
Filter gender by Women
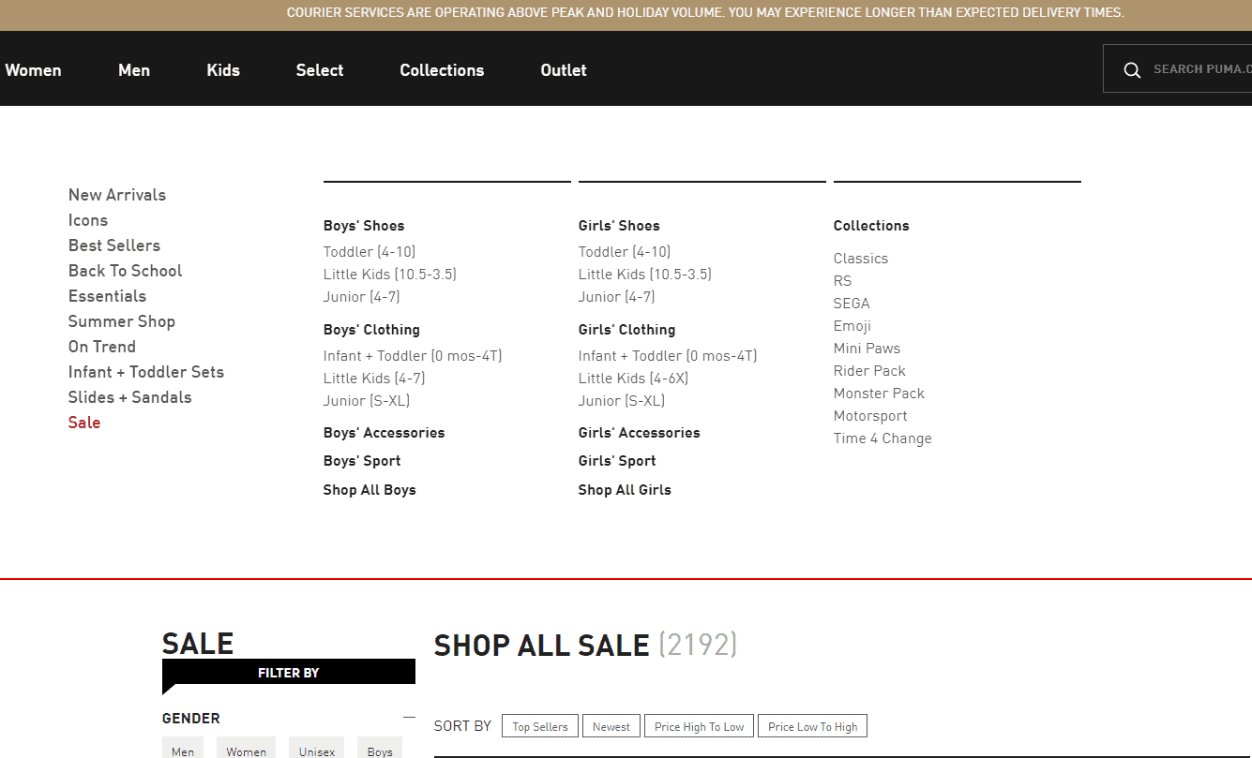point(246,748)
